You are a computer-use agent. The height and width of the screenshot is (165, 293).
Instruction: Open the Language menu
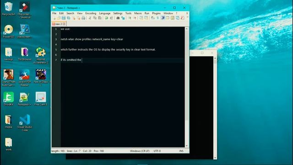105,13
